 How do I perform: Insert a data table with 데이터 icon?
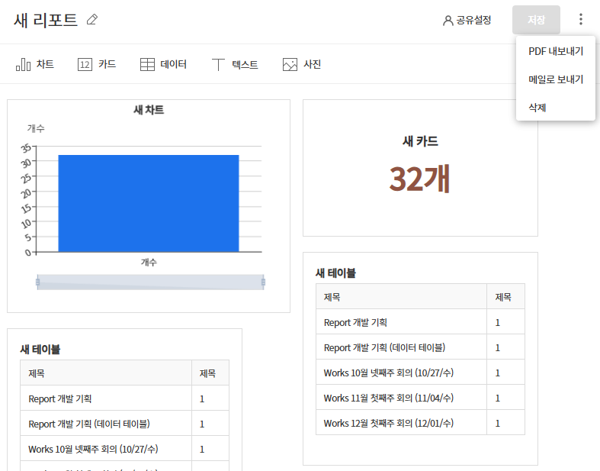[x=163, y=65]
